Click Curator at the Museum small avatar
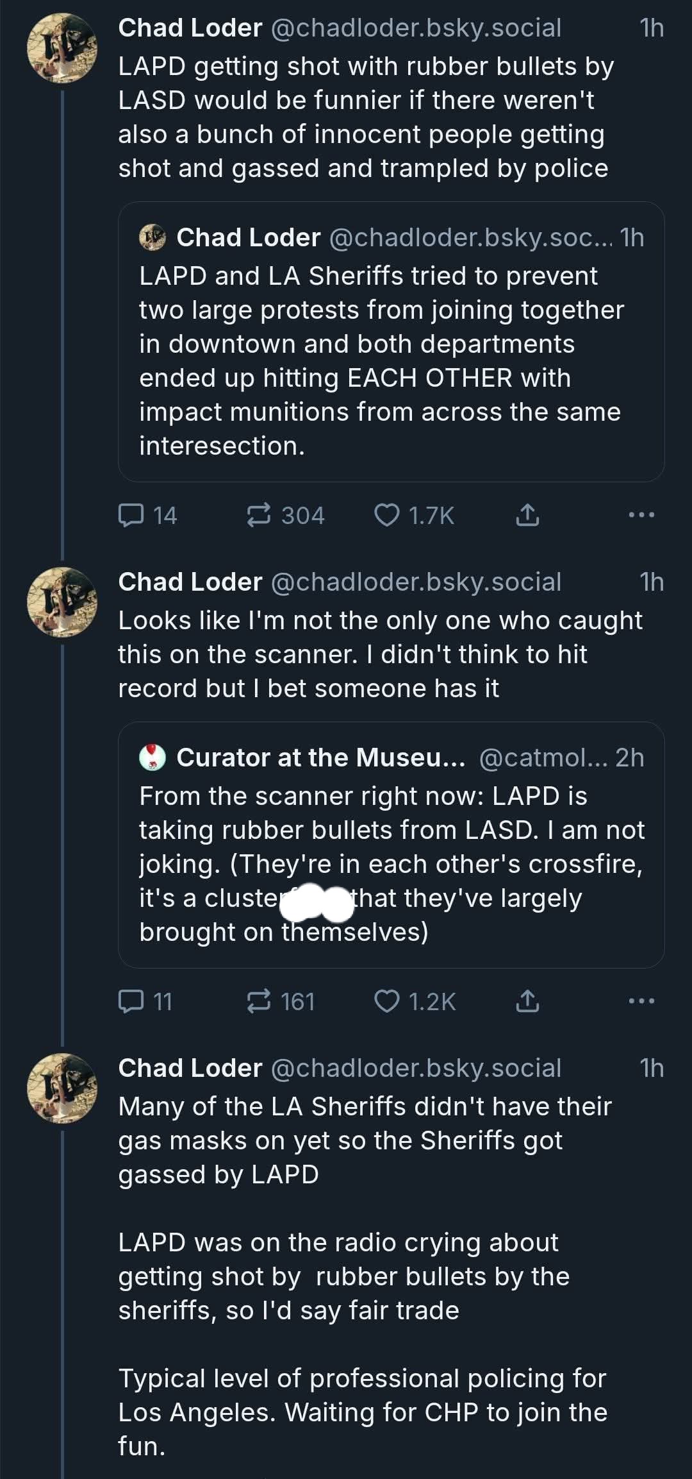Viewport: 692px width, 1479px height. [x=152, y=757]
